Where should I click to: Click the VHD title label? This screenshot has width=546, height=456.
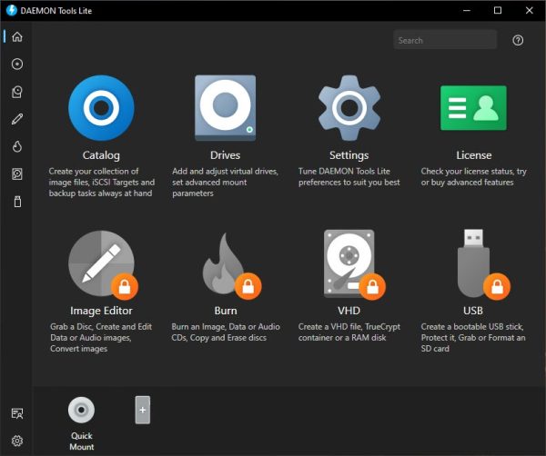[x=349, y=311]
